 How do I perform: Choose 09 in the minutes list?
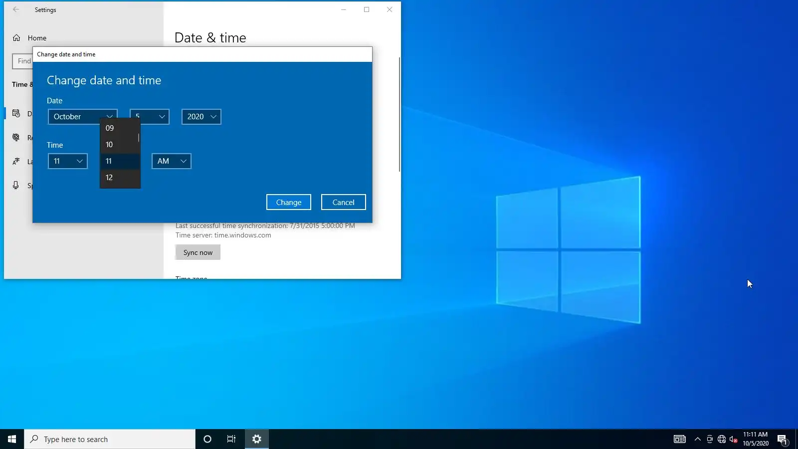(x=120, y=128)
